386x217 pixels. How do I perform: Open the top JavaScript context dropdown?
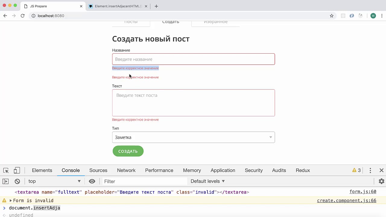click(54, 181)
